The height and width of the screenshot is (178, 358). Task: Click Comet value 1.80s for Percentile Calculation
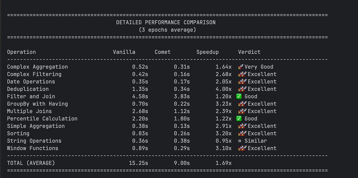tap(182, 119)
